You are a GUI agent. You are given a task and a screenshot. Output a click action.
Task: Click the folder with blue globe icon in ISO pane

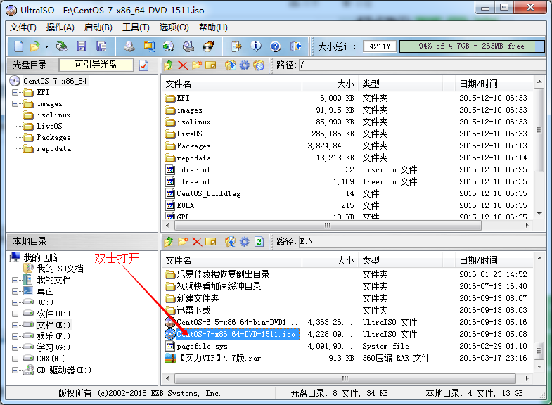(259, 65)
